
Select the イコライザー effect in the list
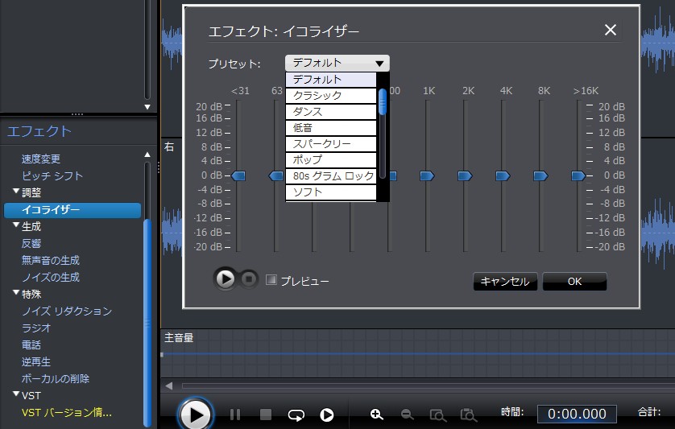coord(72,210)
